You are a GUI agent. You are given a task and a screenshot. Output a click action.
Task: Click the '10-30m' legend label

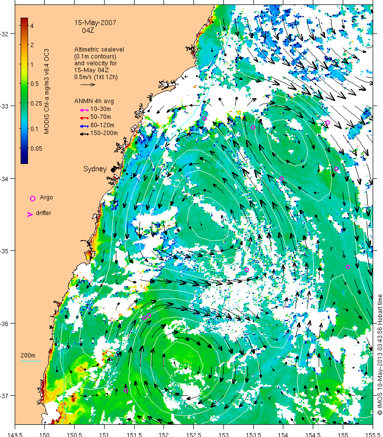click(x=101, y=109)
